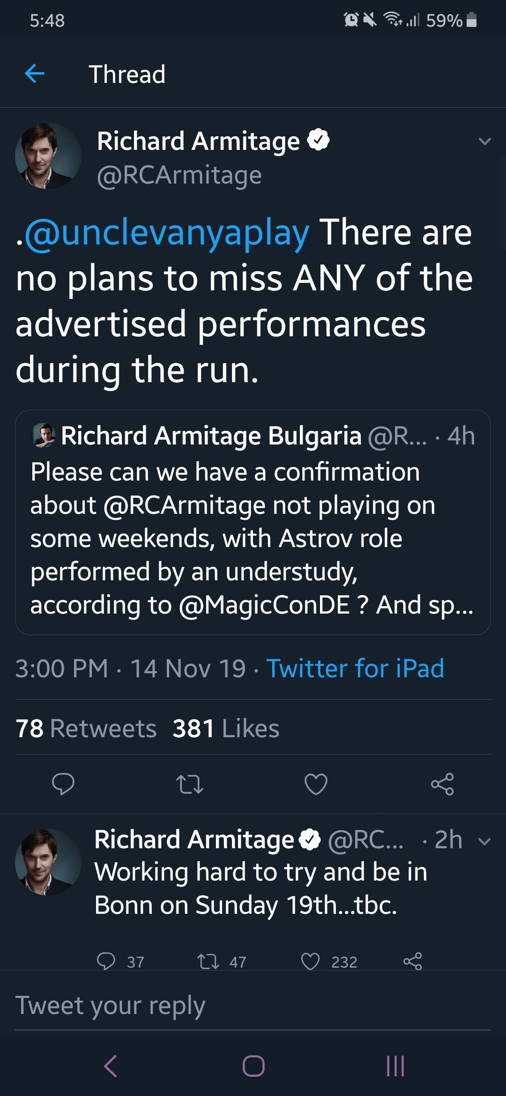The width and height of the screenshot is (506, 1096).
Task: Share the main tweet via share icon
Action: point(442,784)
